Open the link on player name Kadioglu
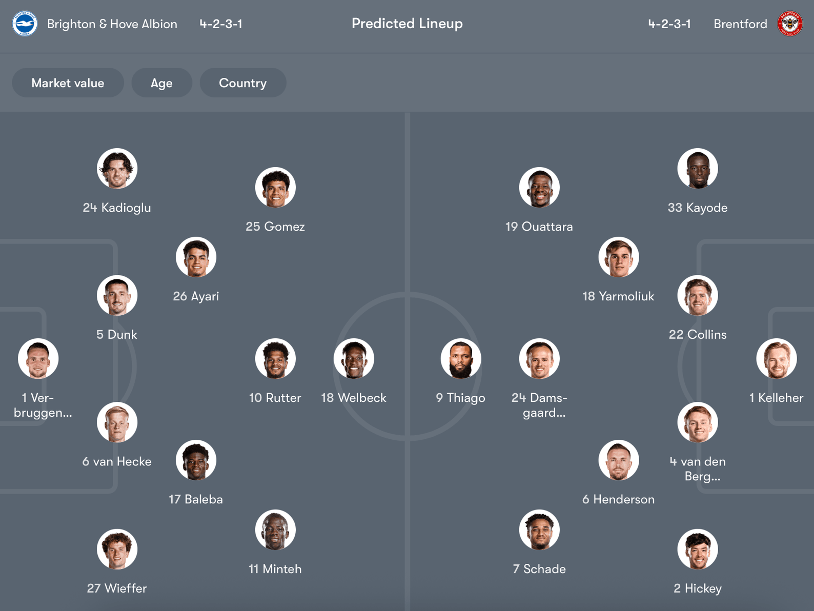Viewport: 814px width, 611px height. (x=117, y=208)
